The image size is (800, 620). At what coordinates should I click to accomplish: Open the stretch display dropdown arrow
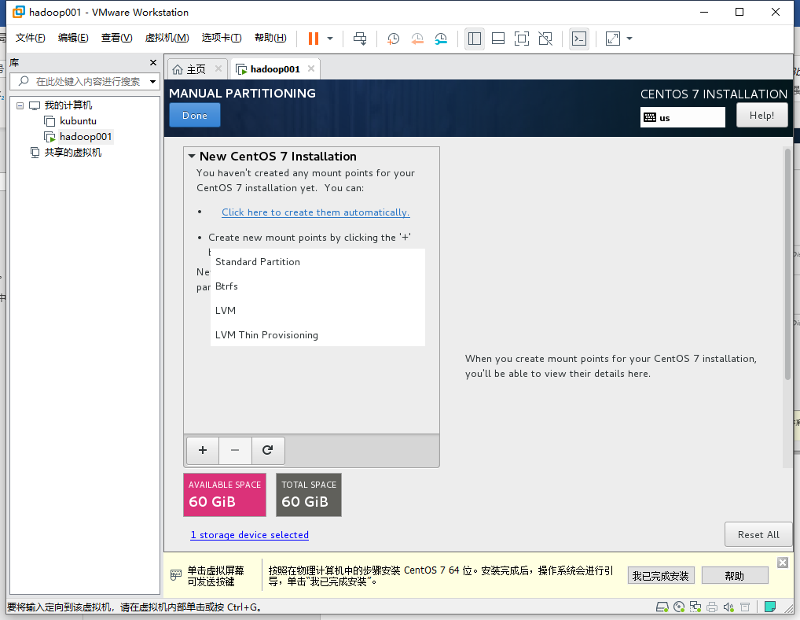[x=629, y=39]
